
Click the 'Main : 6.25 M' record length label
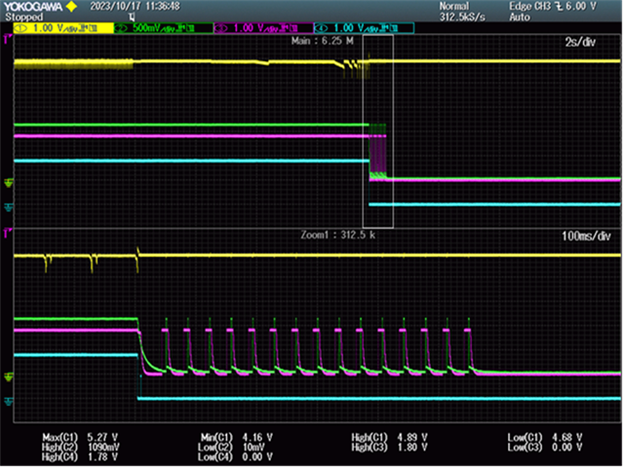tap(323, 41)
